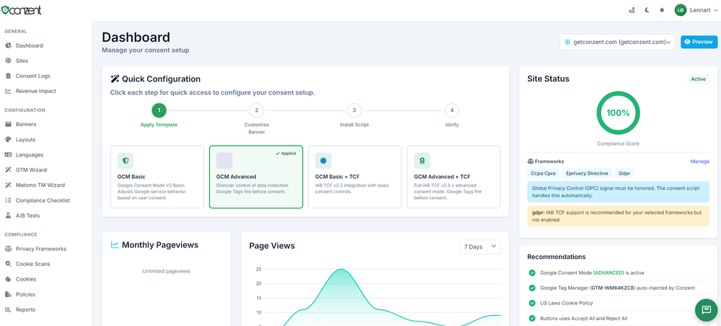Click the Eprivacy Directive framework tag
Viewport: 721px width, 326px height.
coord(588,173)
